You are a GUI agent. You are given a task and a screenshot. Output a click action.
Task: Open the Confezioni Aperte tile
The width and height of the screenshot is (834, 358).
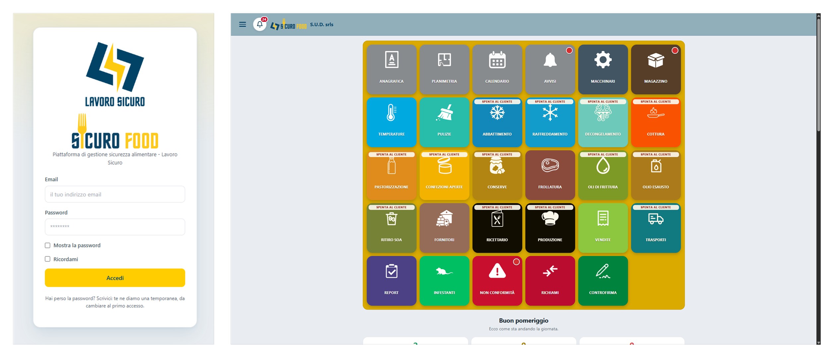point(444,175)
